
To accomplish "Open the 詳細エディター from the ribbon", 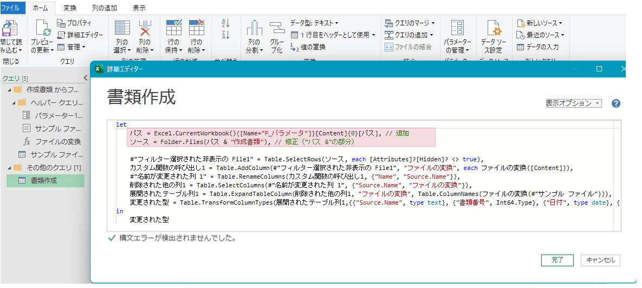I will 80,35.
